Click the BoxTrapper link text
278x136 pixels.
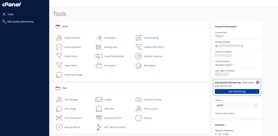pyautogui.click(x=150, y=66)
